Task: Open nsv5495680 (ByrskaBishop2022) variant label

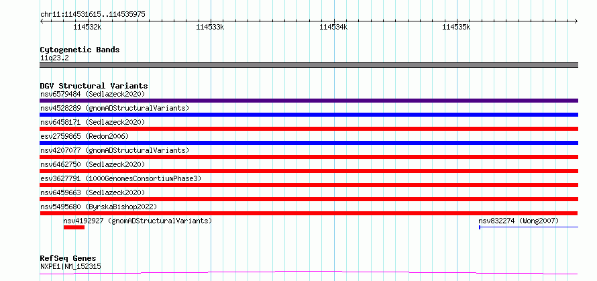Action: click(x=99, y=207)
